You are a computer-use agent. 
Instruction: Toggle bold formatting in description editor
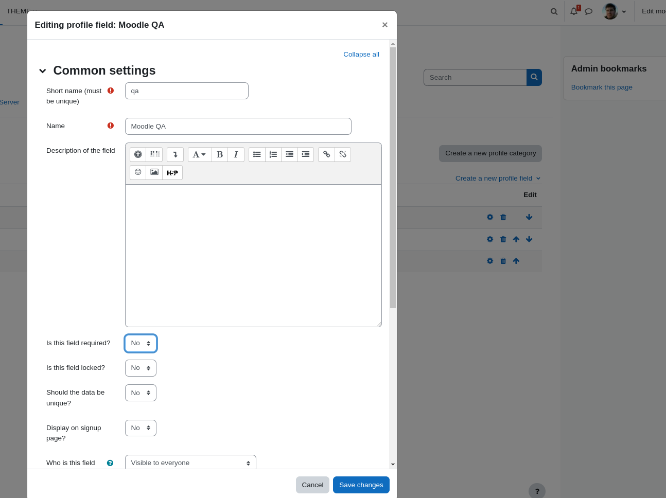coord(220,154)
